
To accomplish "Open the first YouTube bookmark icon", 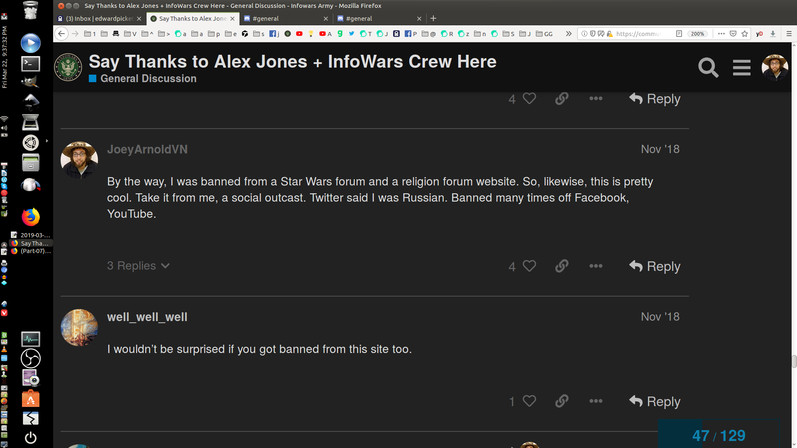I will 299,34.
